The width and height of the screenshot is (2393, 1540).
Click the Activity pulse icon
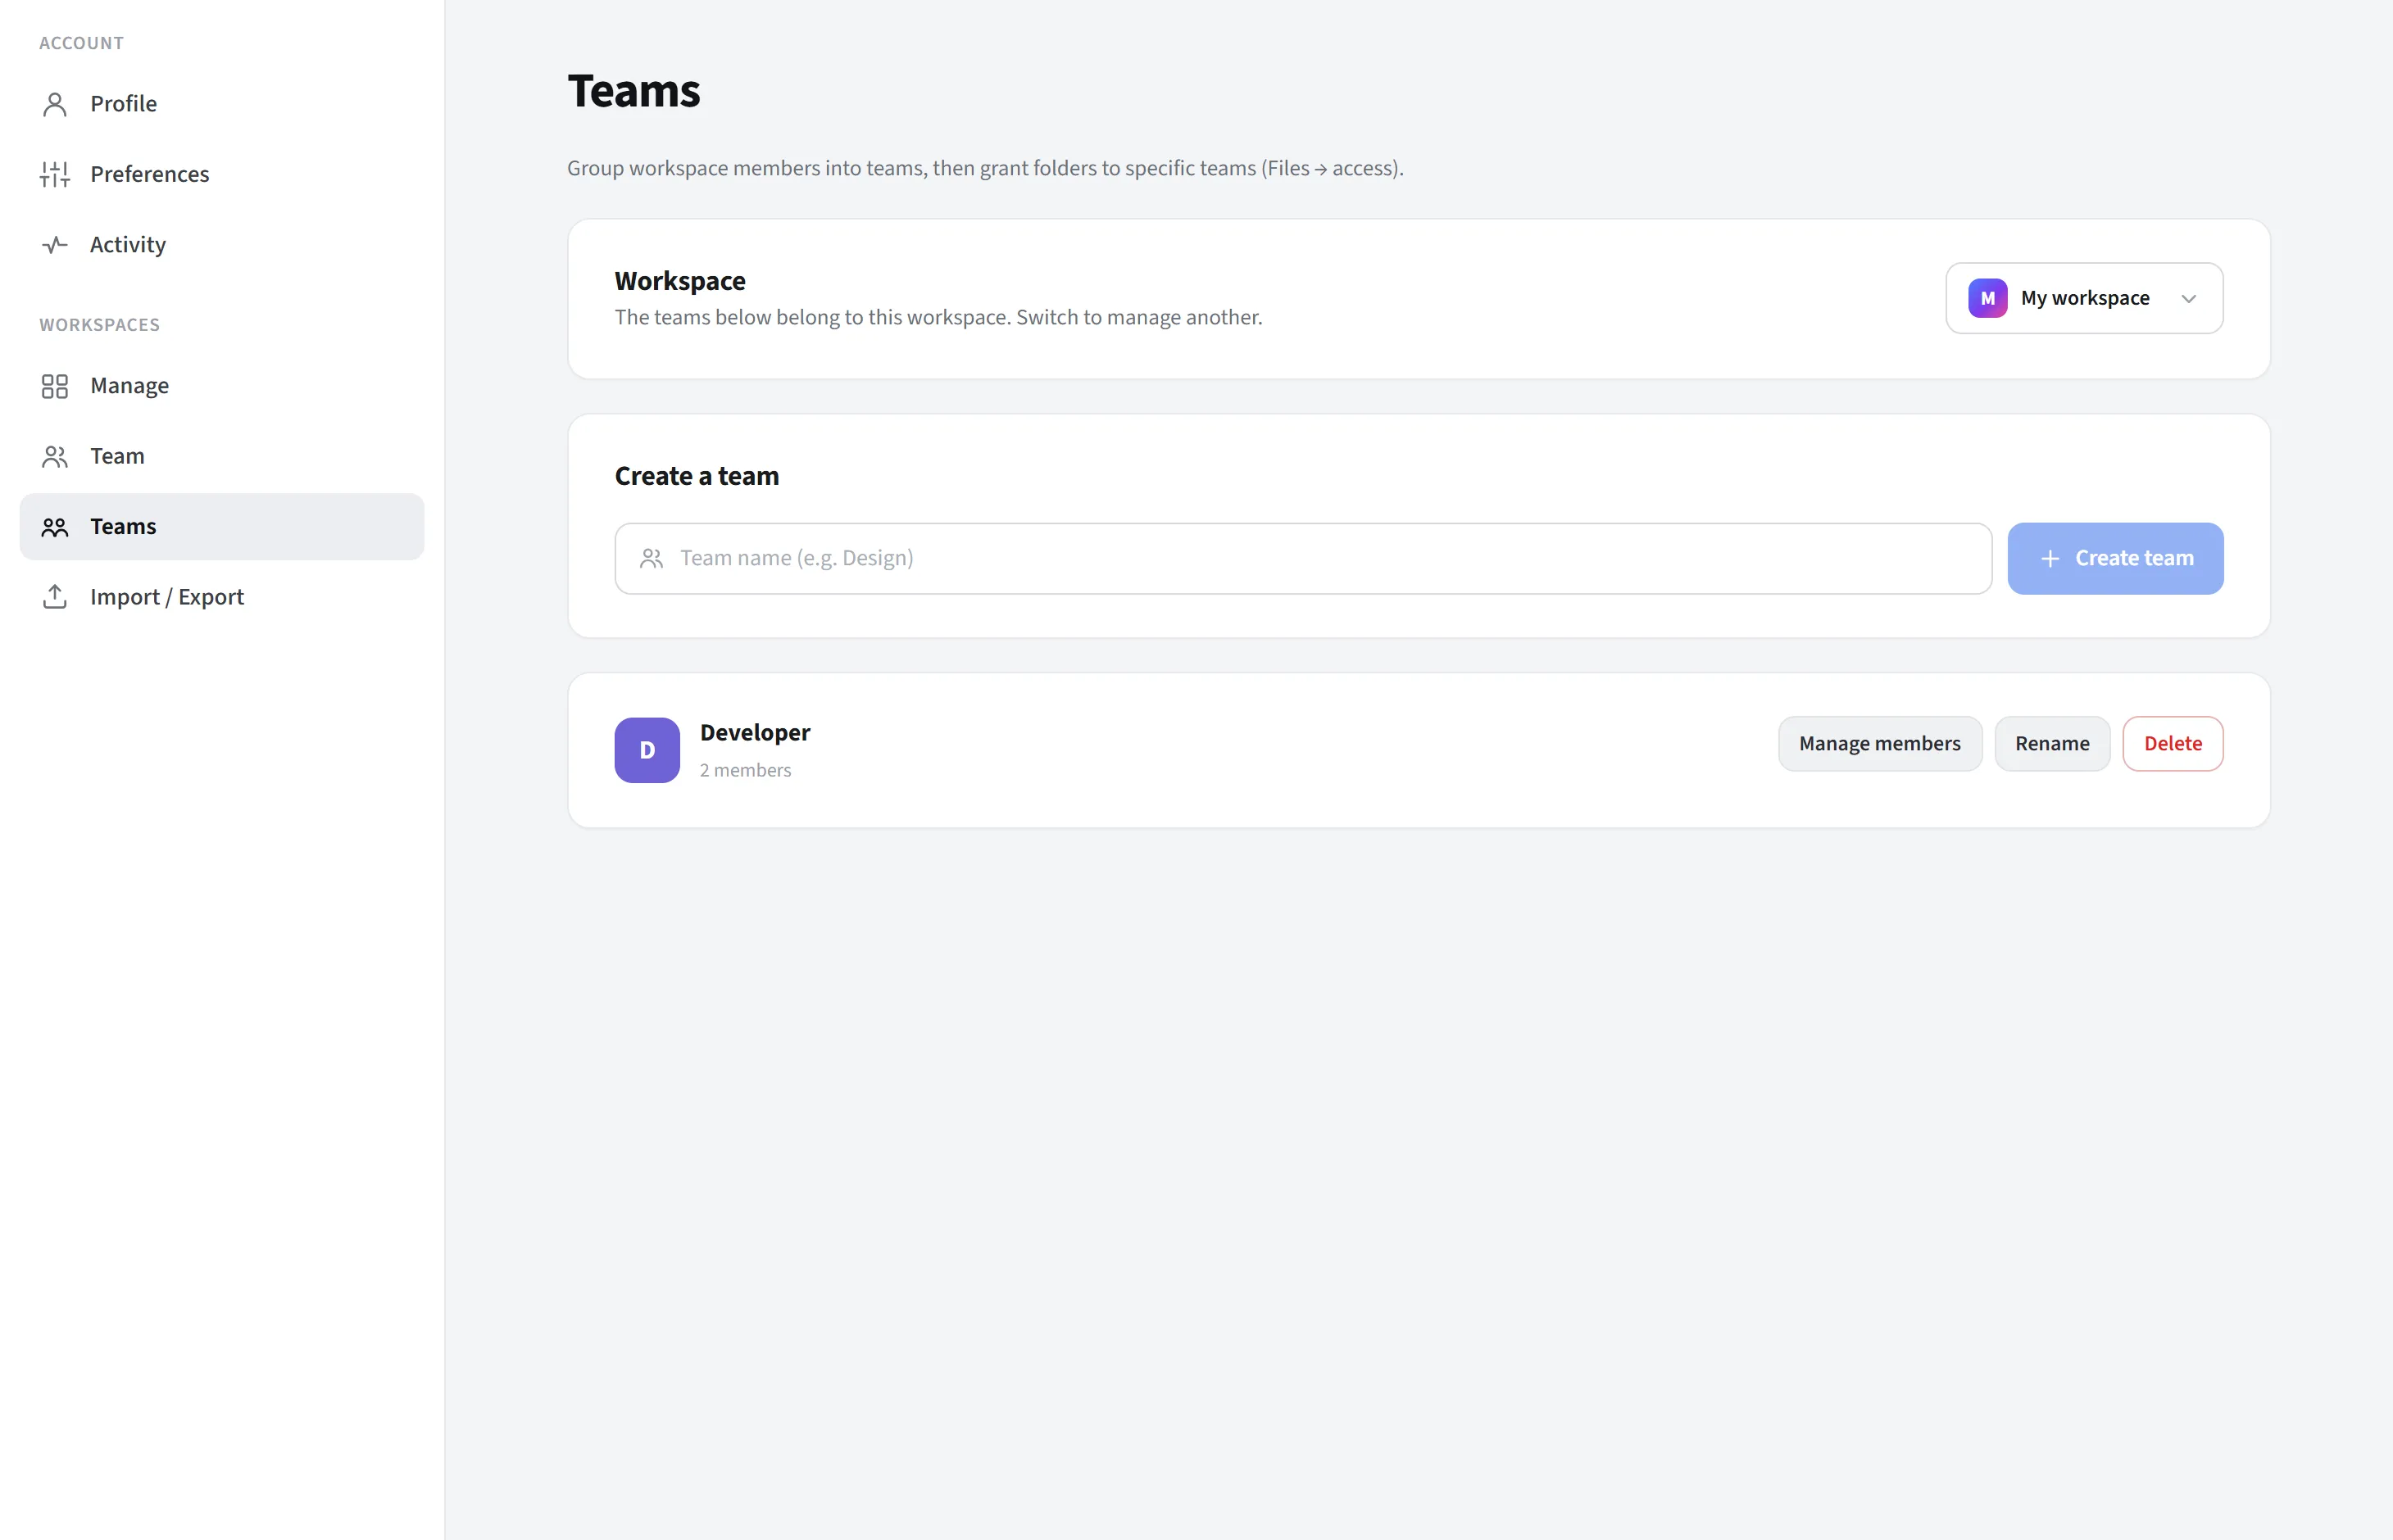pos(55,245)
